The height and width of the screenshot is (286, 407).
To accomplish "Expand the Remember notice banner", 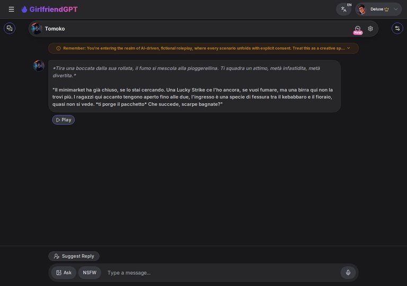I will [x=349, y=48].
